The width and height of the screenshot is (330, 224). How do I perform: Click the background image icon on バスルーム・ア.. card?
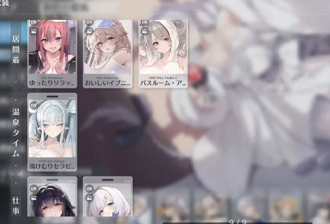coord(145,32)
